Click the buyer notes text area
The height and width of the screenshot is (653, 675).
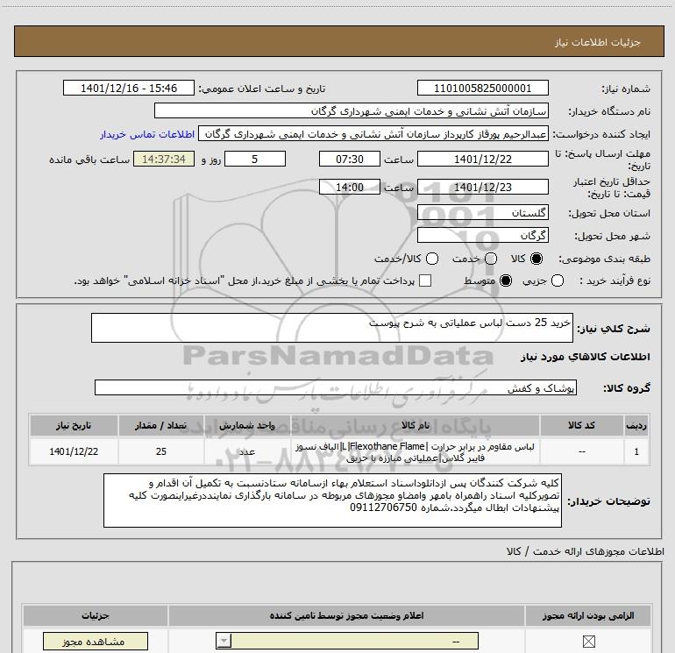pyautogui.click(x=332, y=500)
